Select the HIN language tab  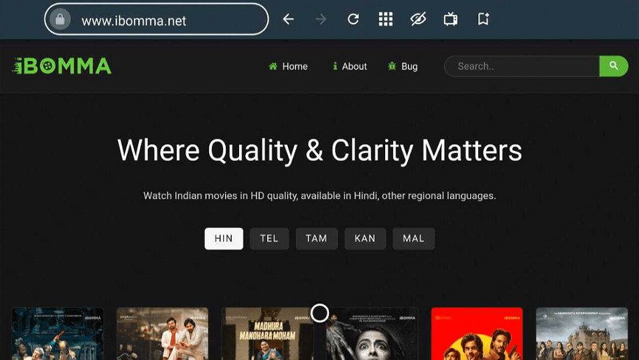(224, 239)
